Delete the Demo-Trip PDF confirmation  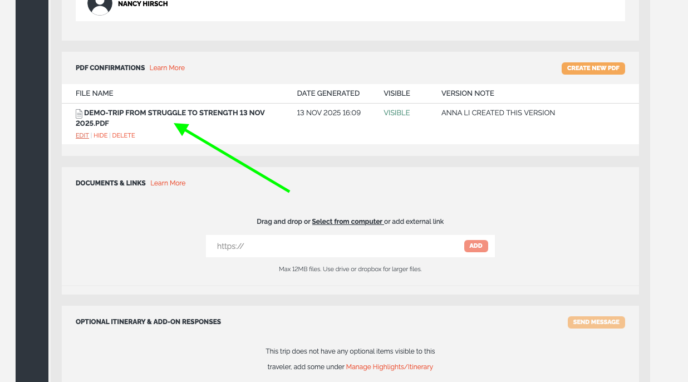pos(124,135)
